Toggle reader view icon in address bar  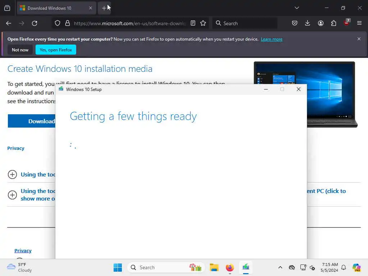point(193,23)
